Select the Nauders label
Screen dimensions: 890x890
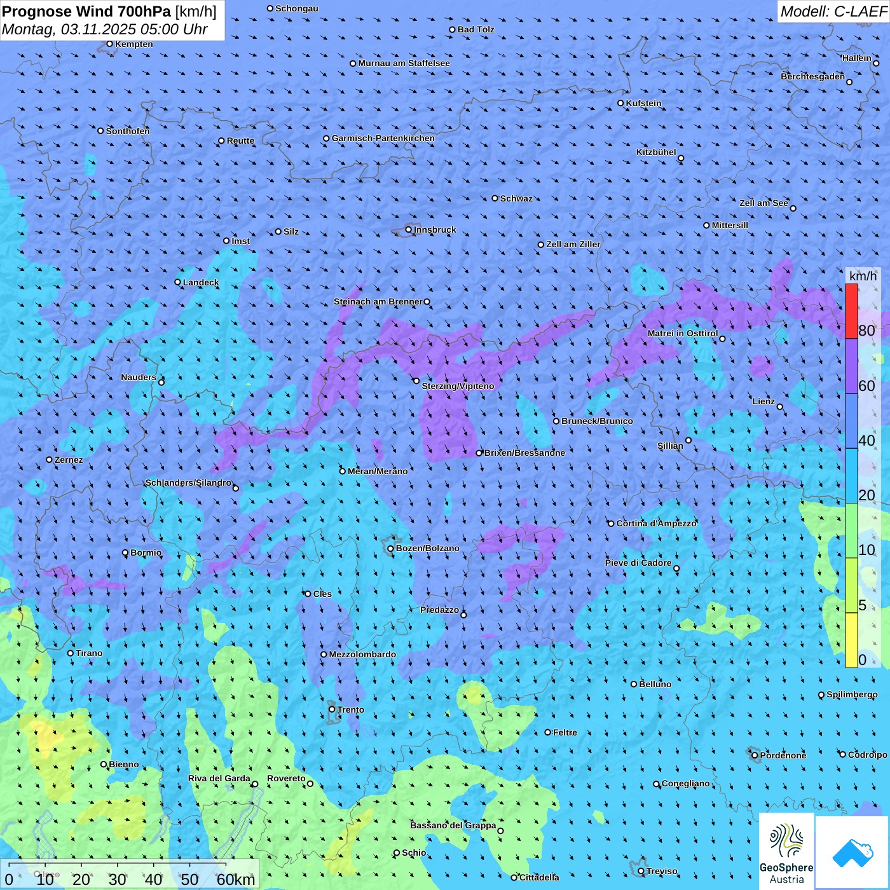139,377
